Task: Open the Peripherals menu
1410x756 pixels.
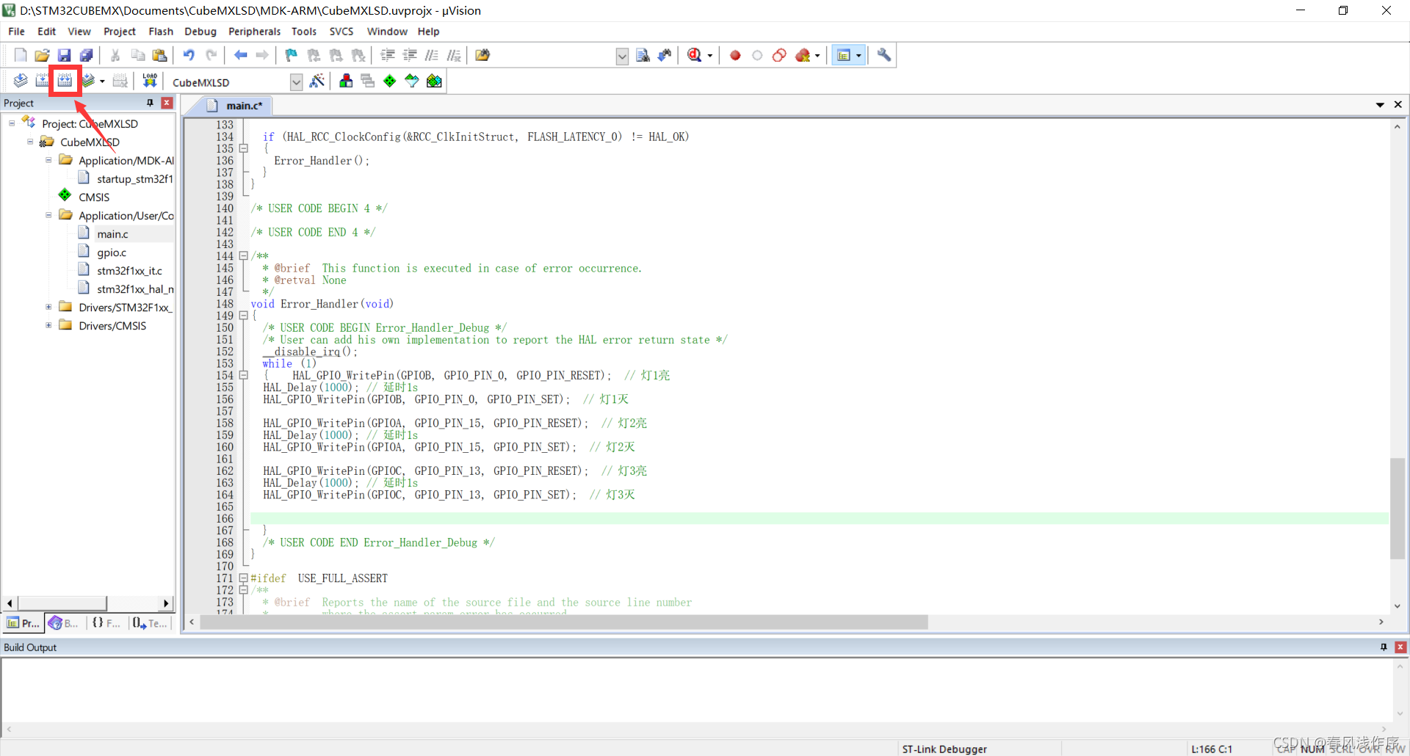Action: coord(254,32)
